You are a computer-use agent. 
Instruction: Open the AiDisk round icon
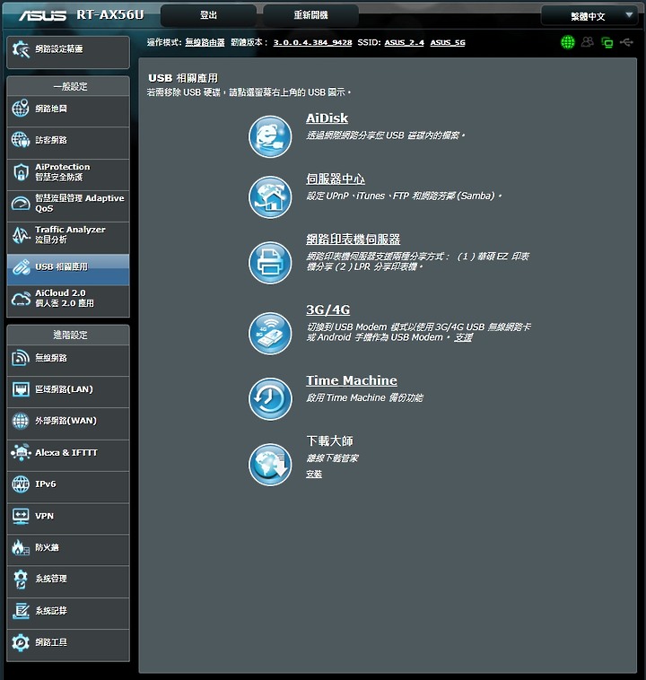[x=270, y=136]
